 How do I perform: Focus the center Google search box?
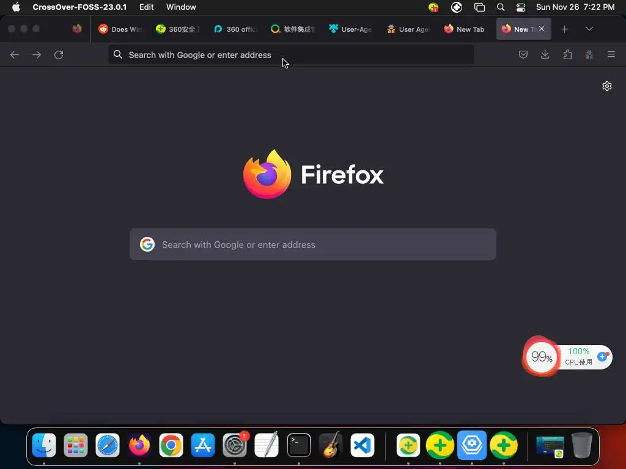tap(313, 244)
